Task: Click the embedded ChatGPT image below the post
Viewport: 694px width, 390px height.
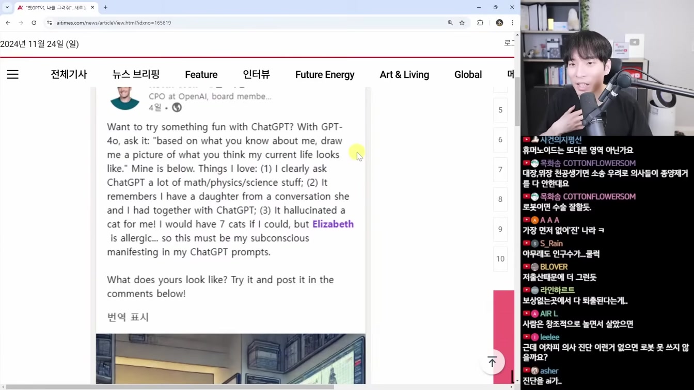Action: pyautogui.click(x=230, y=359)
